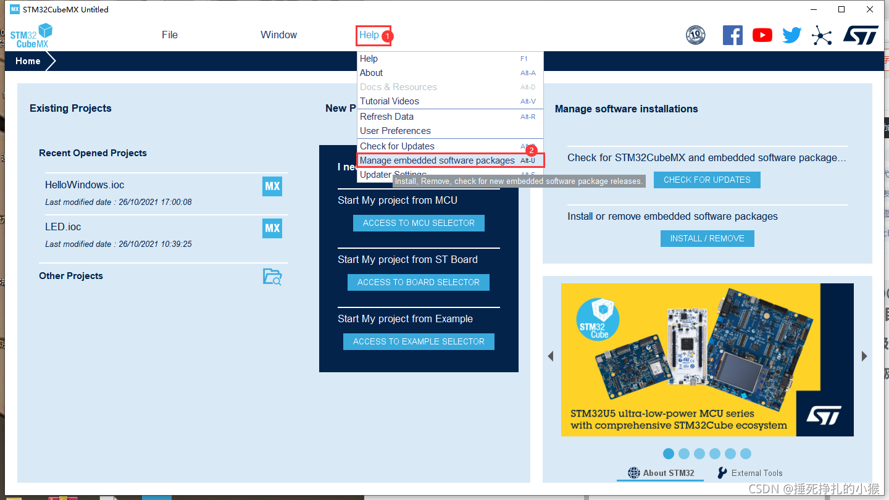Click ACCESS TO EXAMPLE SELECTOR button

click(419, 341)
